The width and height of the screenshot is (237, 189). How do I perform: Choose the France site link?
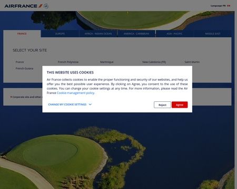[19, 62]
